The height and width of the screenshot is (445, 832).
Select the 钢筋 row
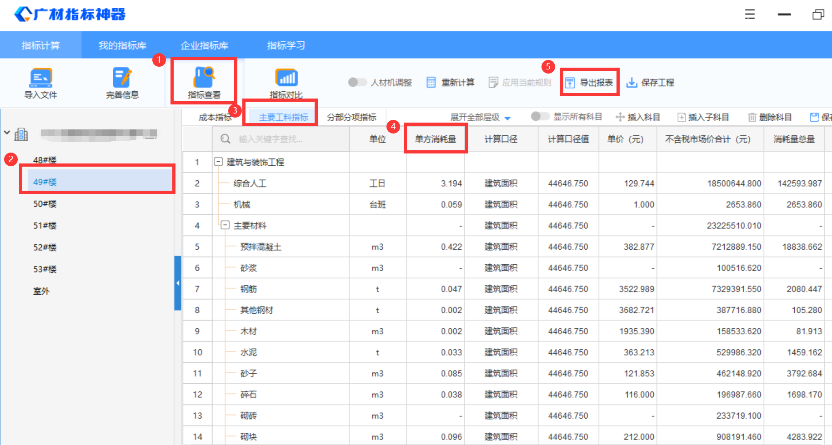point(507,289)
